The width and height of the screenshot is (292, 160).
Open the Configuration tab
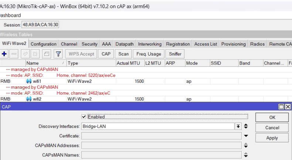tap(44, 44)
